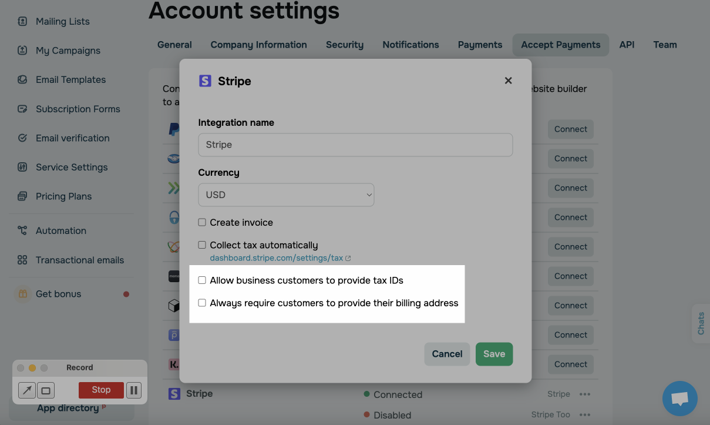
Task: Toggle Collect tax automatically checkbox
Action: click(202, 245)
